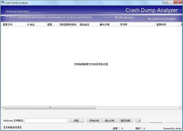Screen dimensions: 183x131
Task: Click the 耗时 elapsed time value
Action: coord(144,129)
